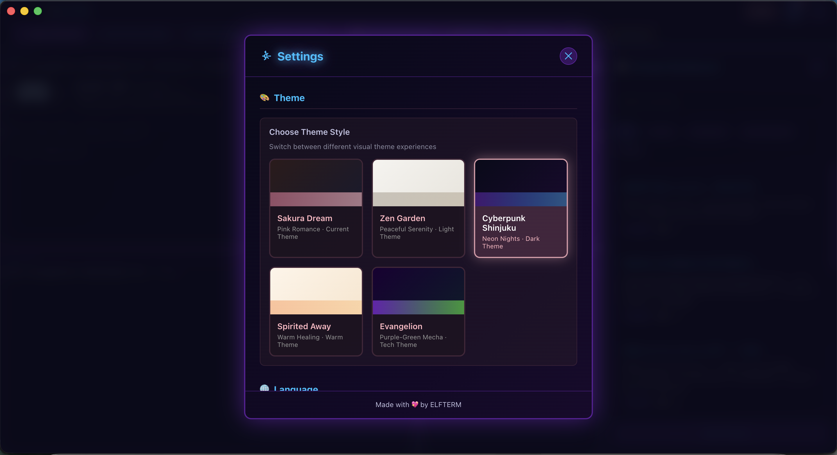Image resolution: width=837 pixels, height=455 pixels.
Task: Apply the Spirited Away theme
Action: point(316,311)
